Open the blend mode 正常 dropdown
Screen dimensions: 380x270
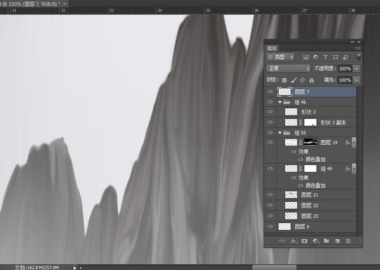point(288,68)
